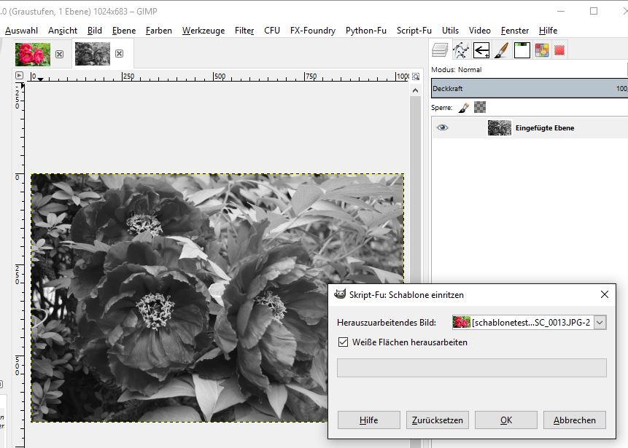Uncheck Weiße Flächen herausarbeiten checkbox
The height and width of the screenshot is (448, 628).
[344, 342]
